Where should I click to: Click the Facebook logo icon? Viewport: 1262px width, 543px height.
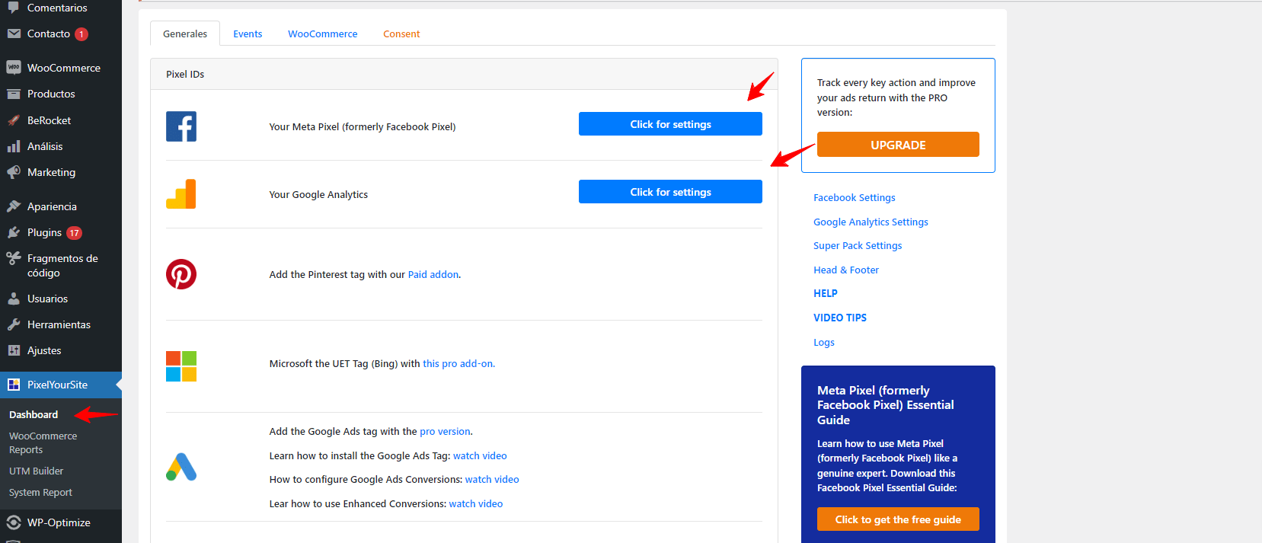[x=181, y=126]
